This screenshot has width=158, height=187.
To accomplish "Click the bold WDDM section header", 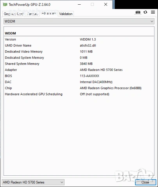I will coord(11,34).
